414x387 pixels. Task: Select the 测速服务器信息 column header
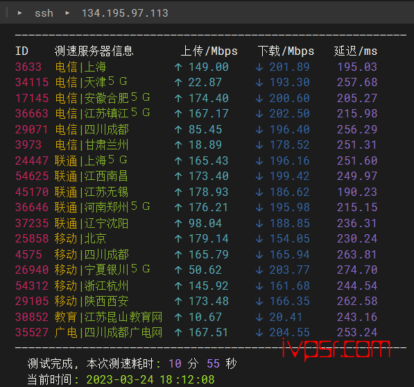[x=94, y=51]
